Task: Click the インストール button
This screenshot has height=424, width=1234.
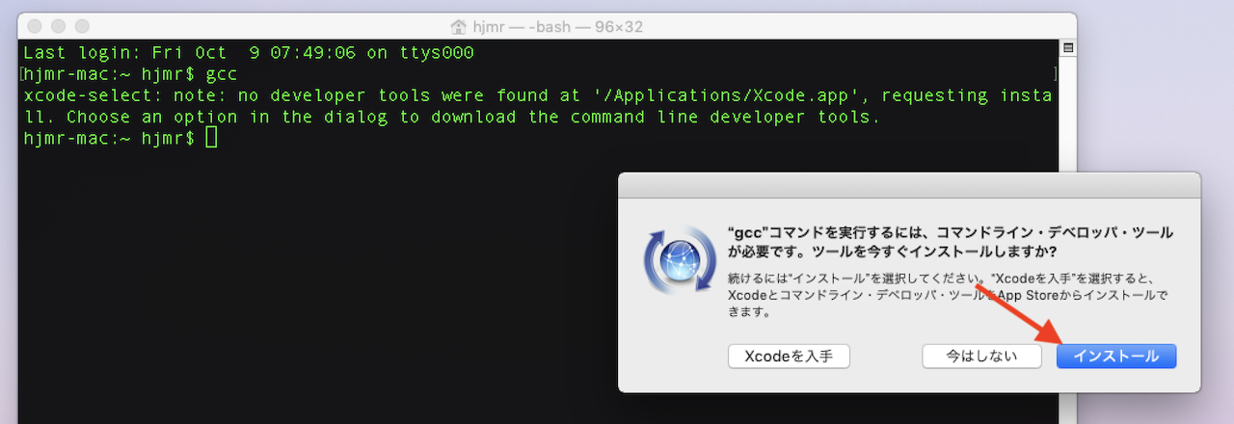Action: click(x=1116, y=356)
